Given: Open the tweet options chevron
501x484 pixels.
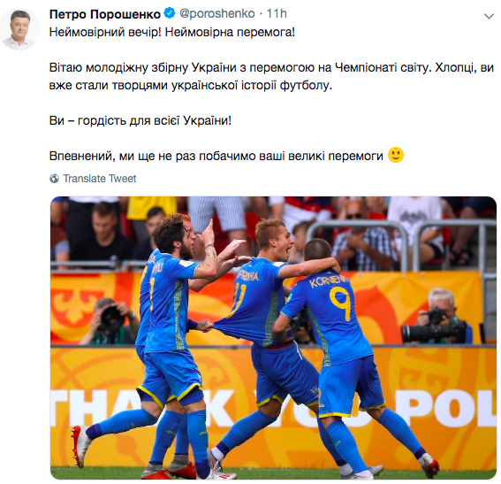Looking at the screenshot, I should pyautogui.click(x=489, y=16).
